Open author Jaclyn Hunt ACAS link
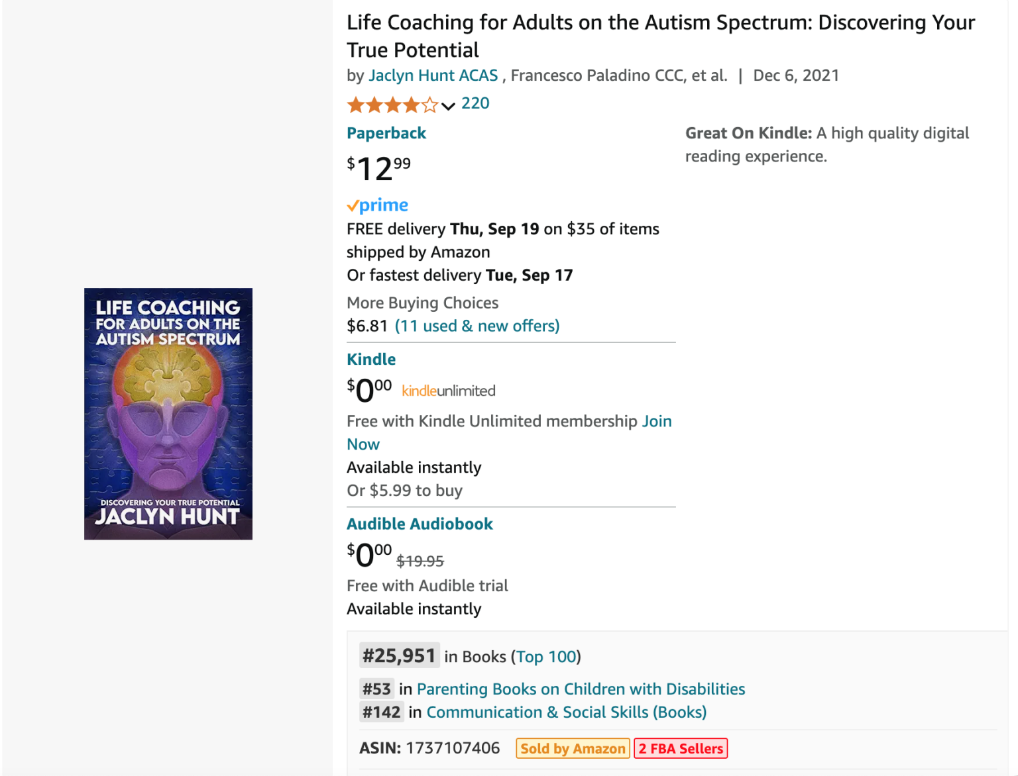Viewport: 1018px width, 776px height. coord(433,75)
